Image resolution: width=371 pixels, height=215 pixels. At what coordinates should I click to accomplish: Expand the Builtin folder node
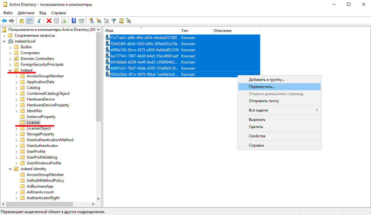pyautogui.click(x=10, y=47)
